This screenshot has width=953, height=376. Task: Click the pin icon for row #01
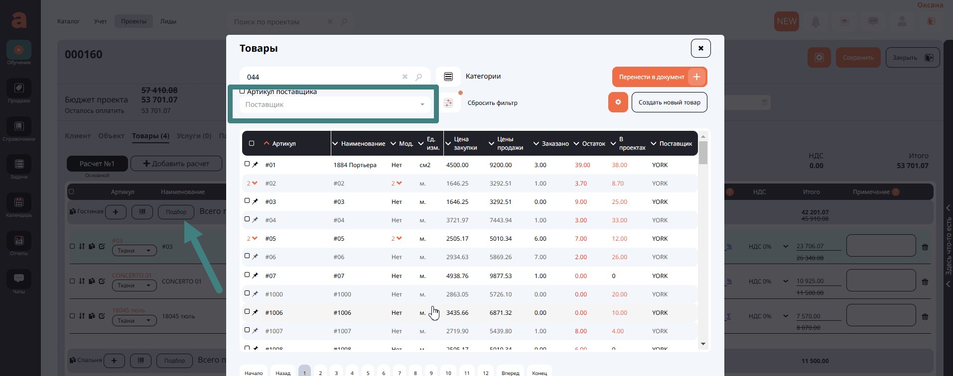pyautogui.click(x=255, y=165)
